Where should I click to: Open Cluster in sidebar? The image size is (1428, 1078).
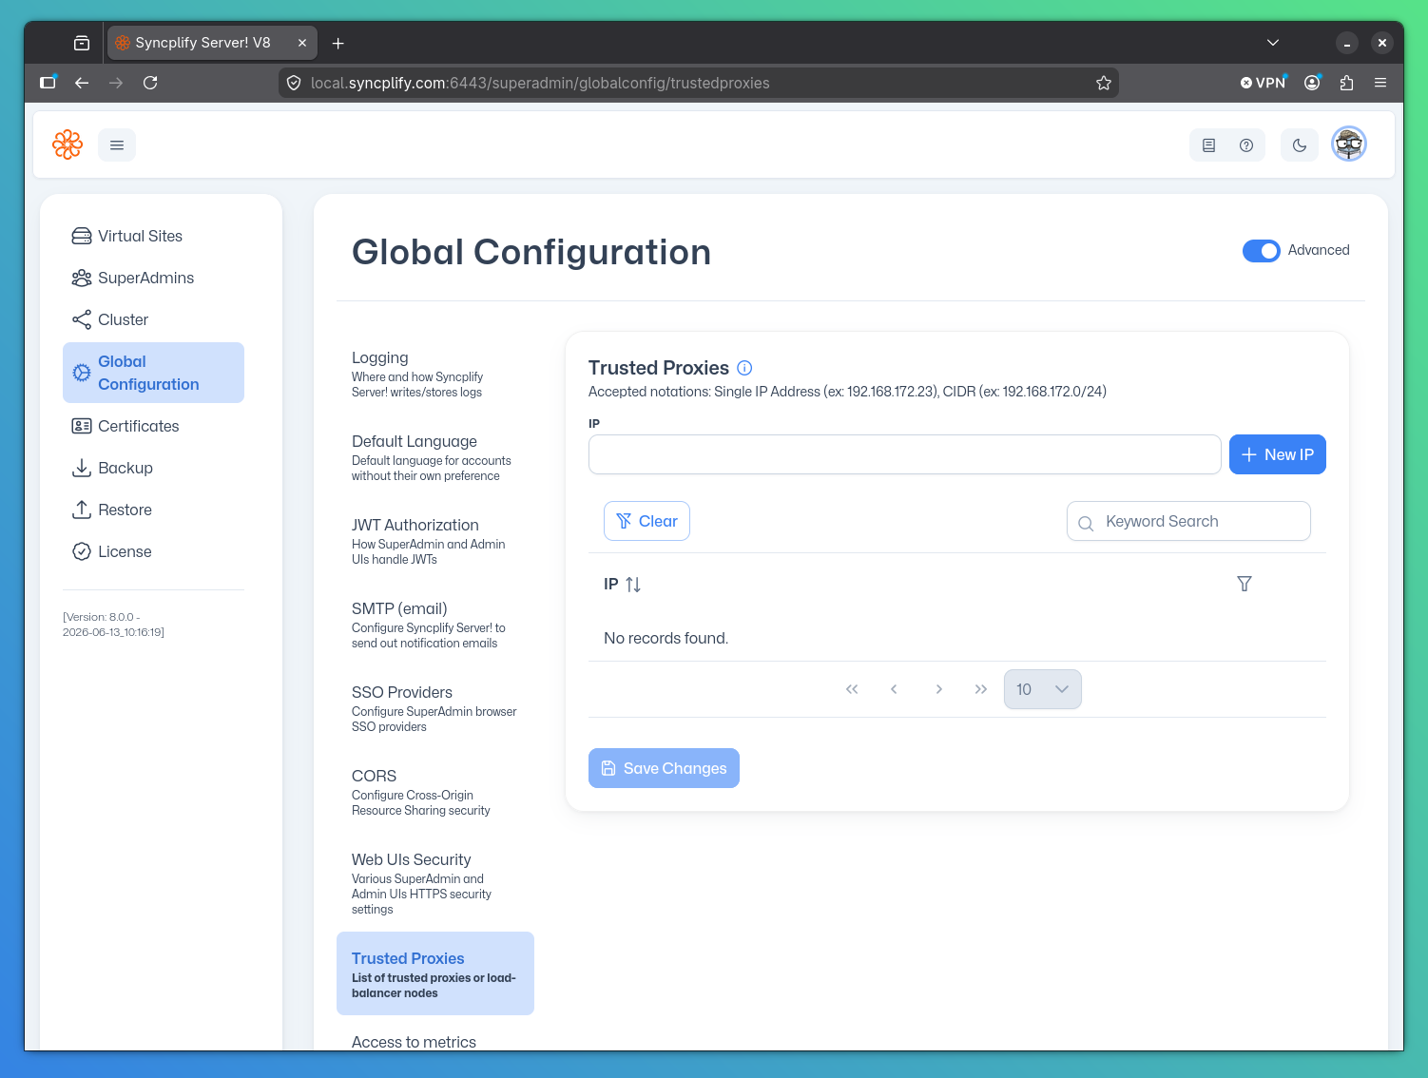pyautogui.click(x=153, y=319)
